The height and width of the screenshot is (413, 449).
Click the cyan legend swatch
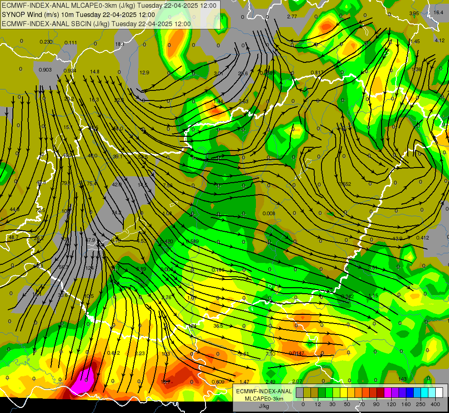pyautogui.click(x=425, y=392)
